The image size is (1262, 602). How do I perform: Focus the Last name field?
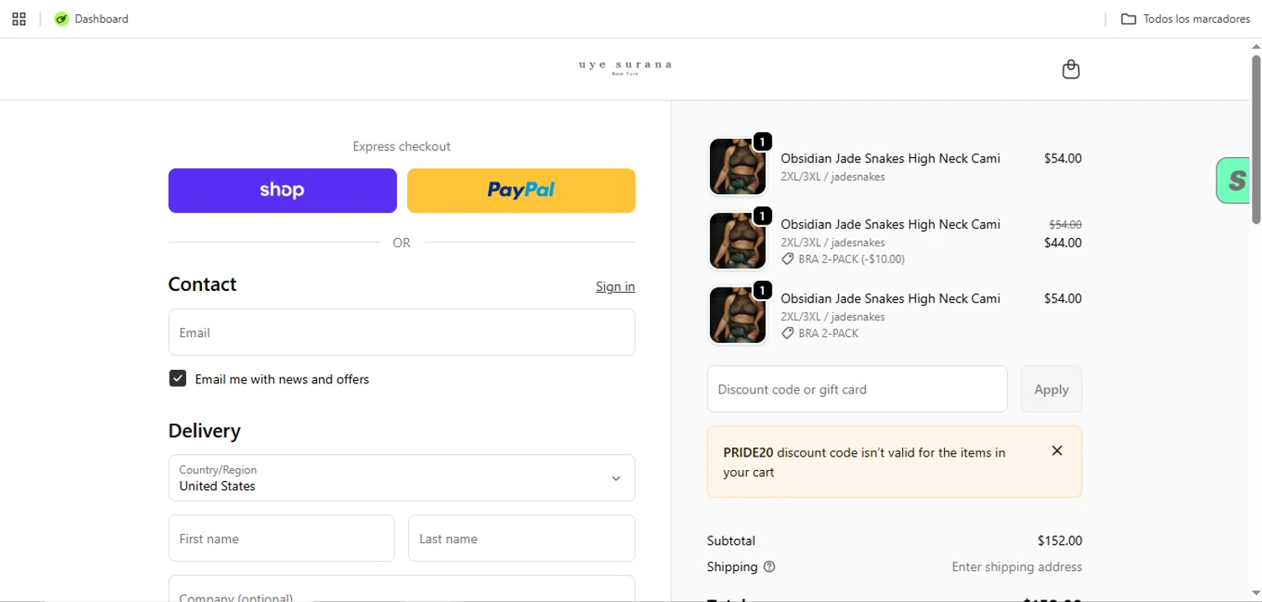click(x=521, y=538)
